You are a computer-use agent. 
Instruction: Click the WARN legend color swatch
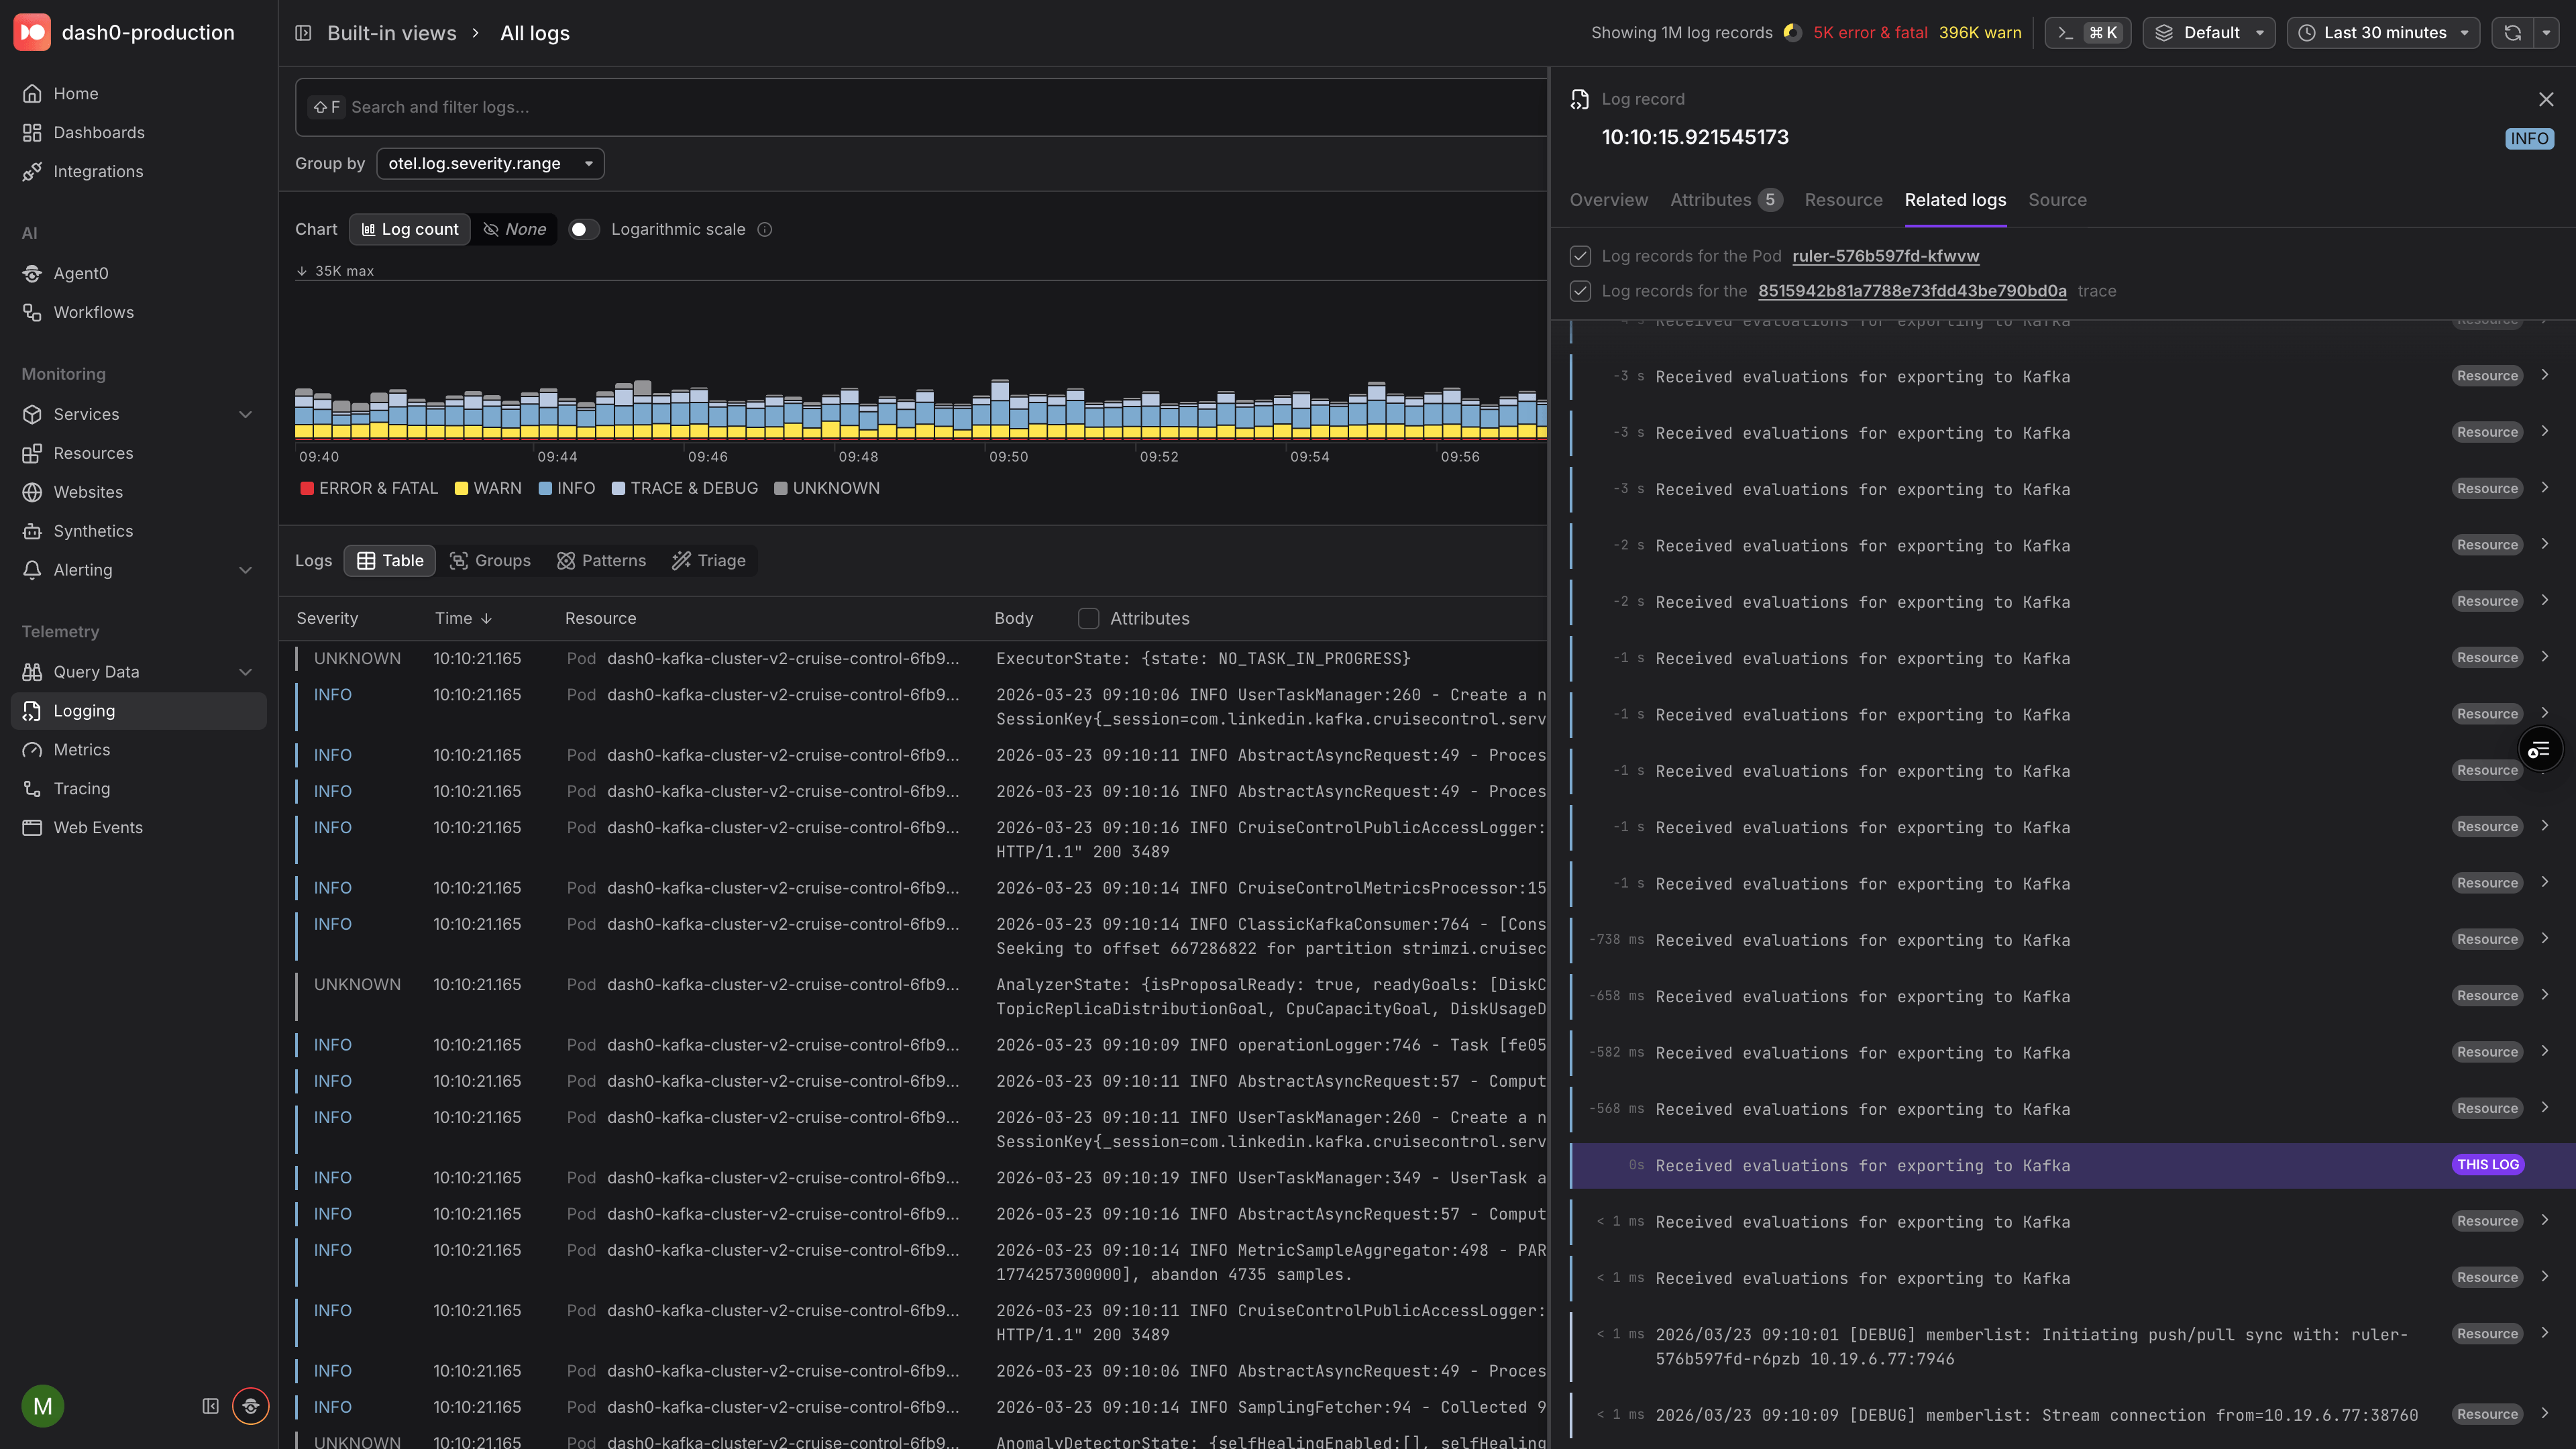pyautogui.click(x=461, y=488)
